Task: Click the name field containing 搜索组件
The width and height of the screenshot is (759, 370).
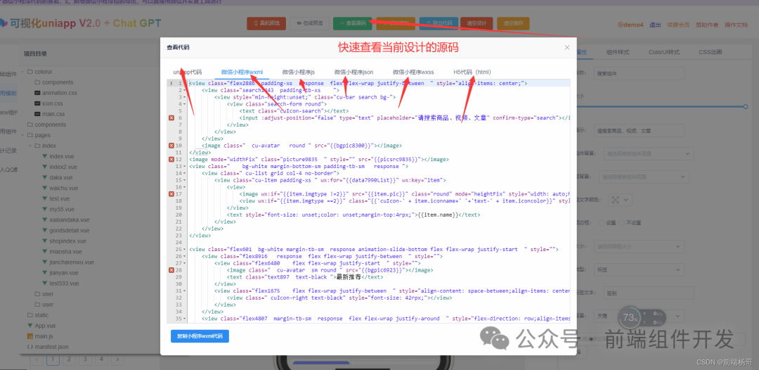Action: point(639,74)
